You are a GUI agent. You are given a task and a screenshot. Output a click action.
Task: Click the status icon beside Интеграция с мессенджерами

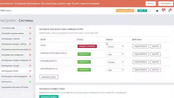30,76
